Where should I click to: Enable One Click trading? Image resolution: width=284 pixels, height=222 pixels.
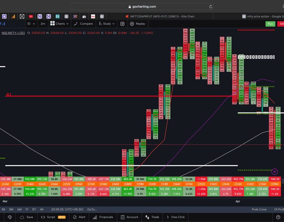coord(175,217)
